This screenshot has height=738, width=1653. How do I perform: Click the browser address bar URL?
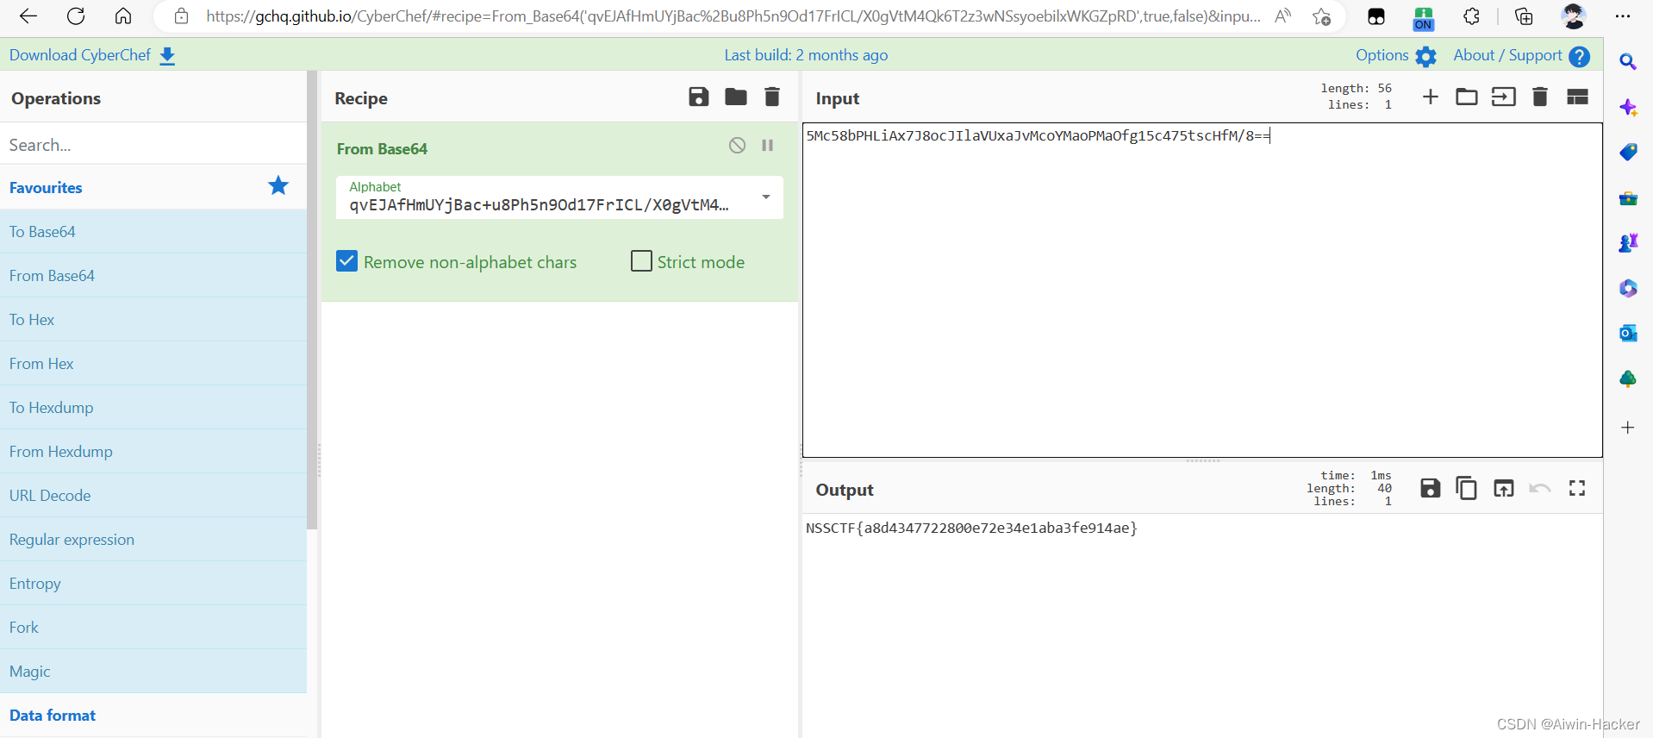733,16
